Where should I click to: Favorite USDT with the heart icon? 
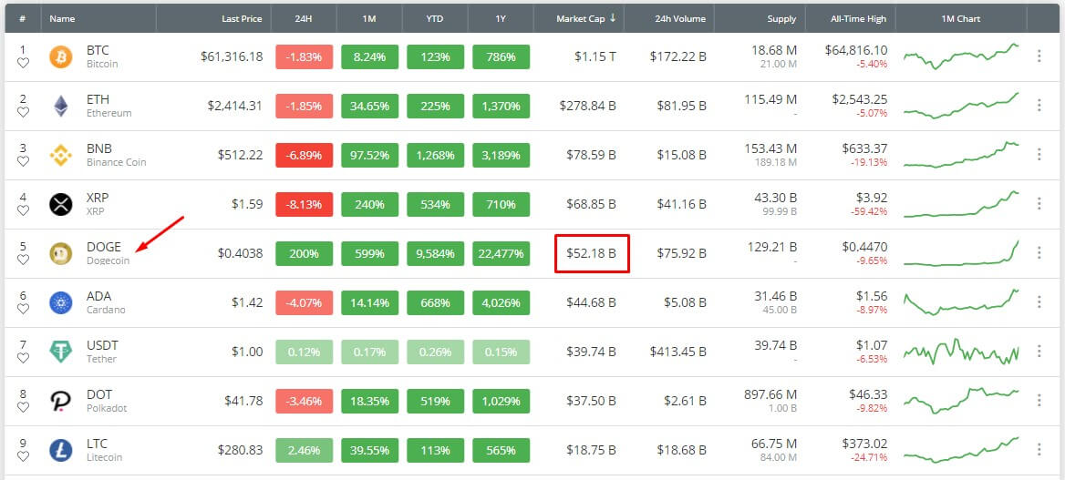(x=23, y=358)
